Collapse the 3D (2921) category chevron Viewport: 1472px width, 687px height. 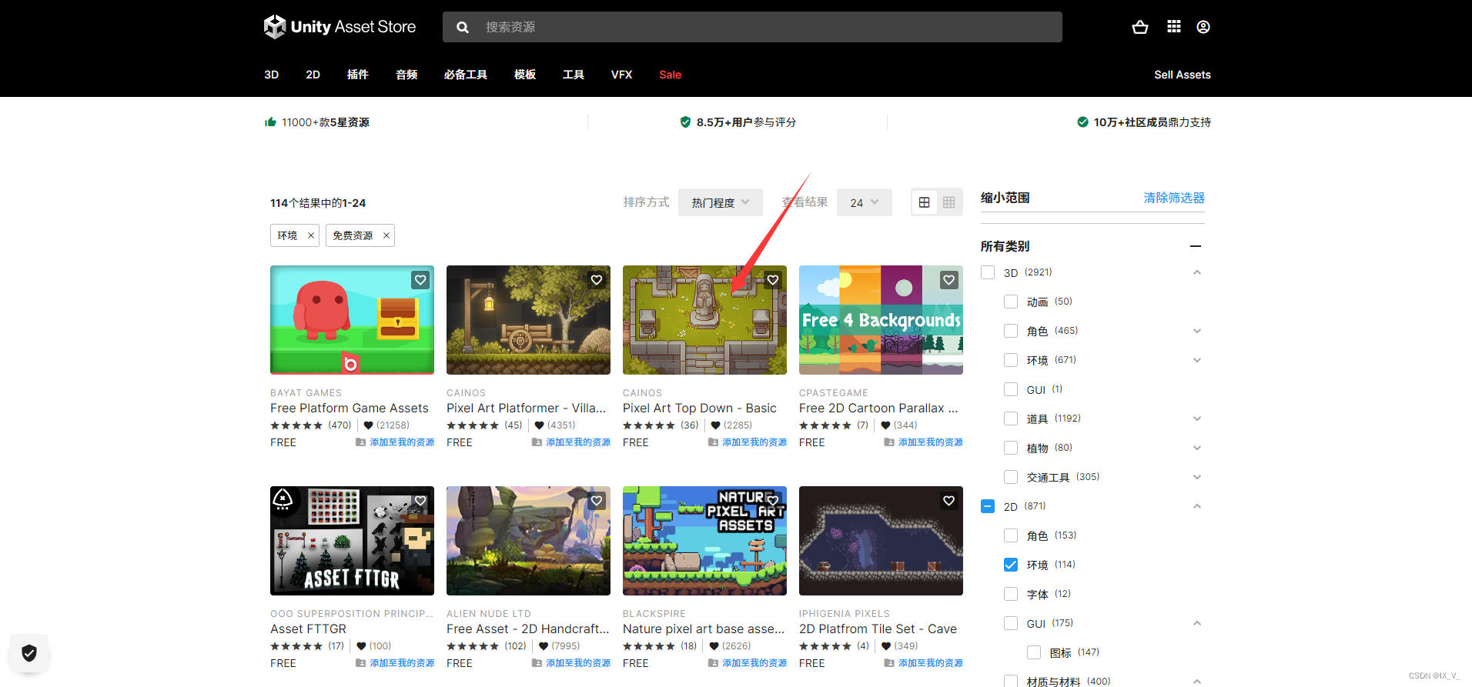click(x=1197, y=272)
